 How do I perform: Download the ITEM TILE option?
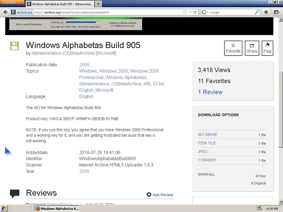[207, 143]
